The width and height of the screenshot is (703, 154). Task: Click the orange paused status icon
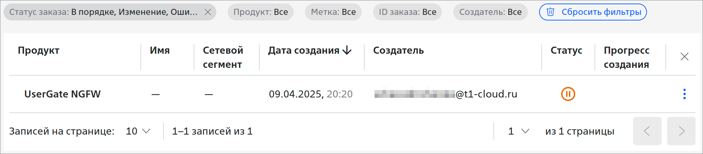(x=568, y=94)
